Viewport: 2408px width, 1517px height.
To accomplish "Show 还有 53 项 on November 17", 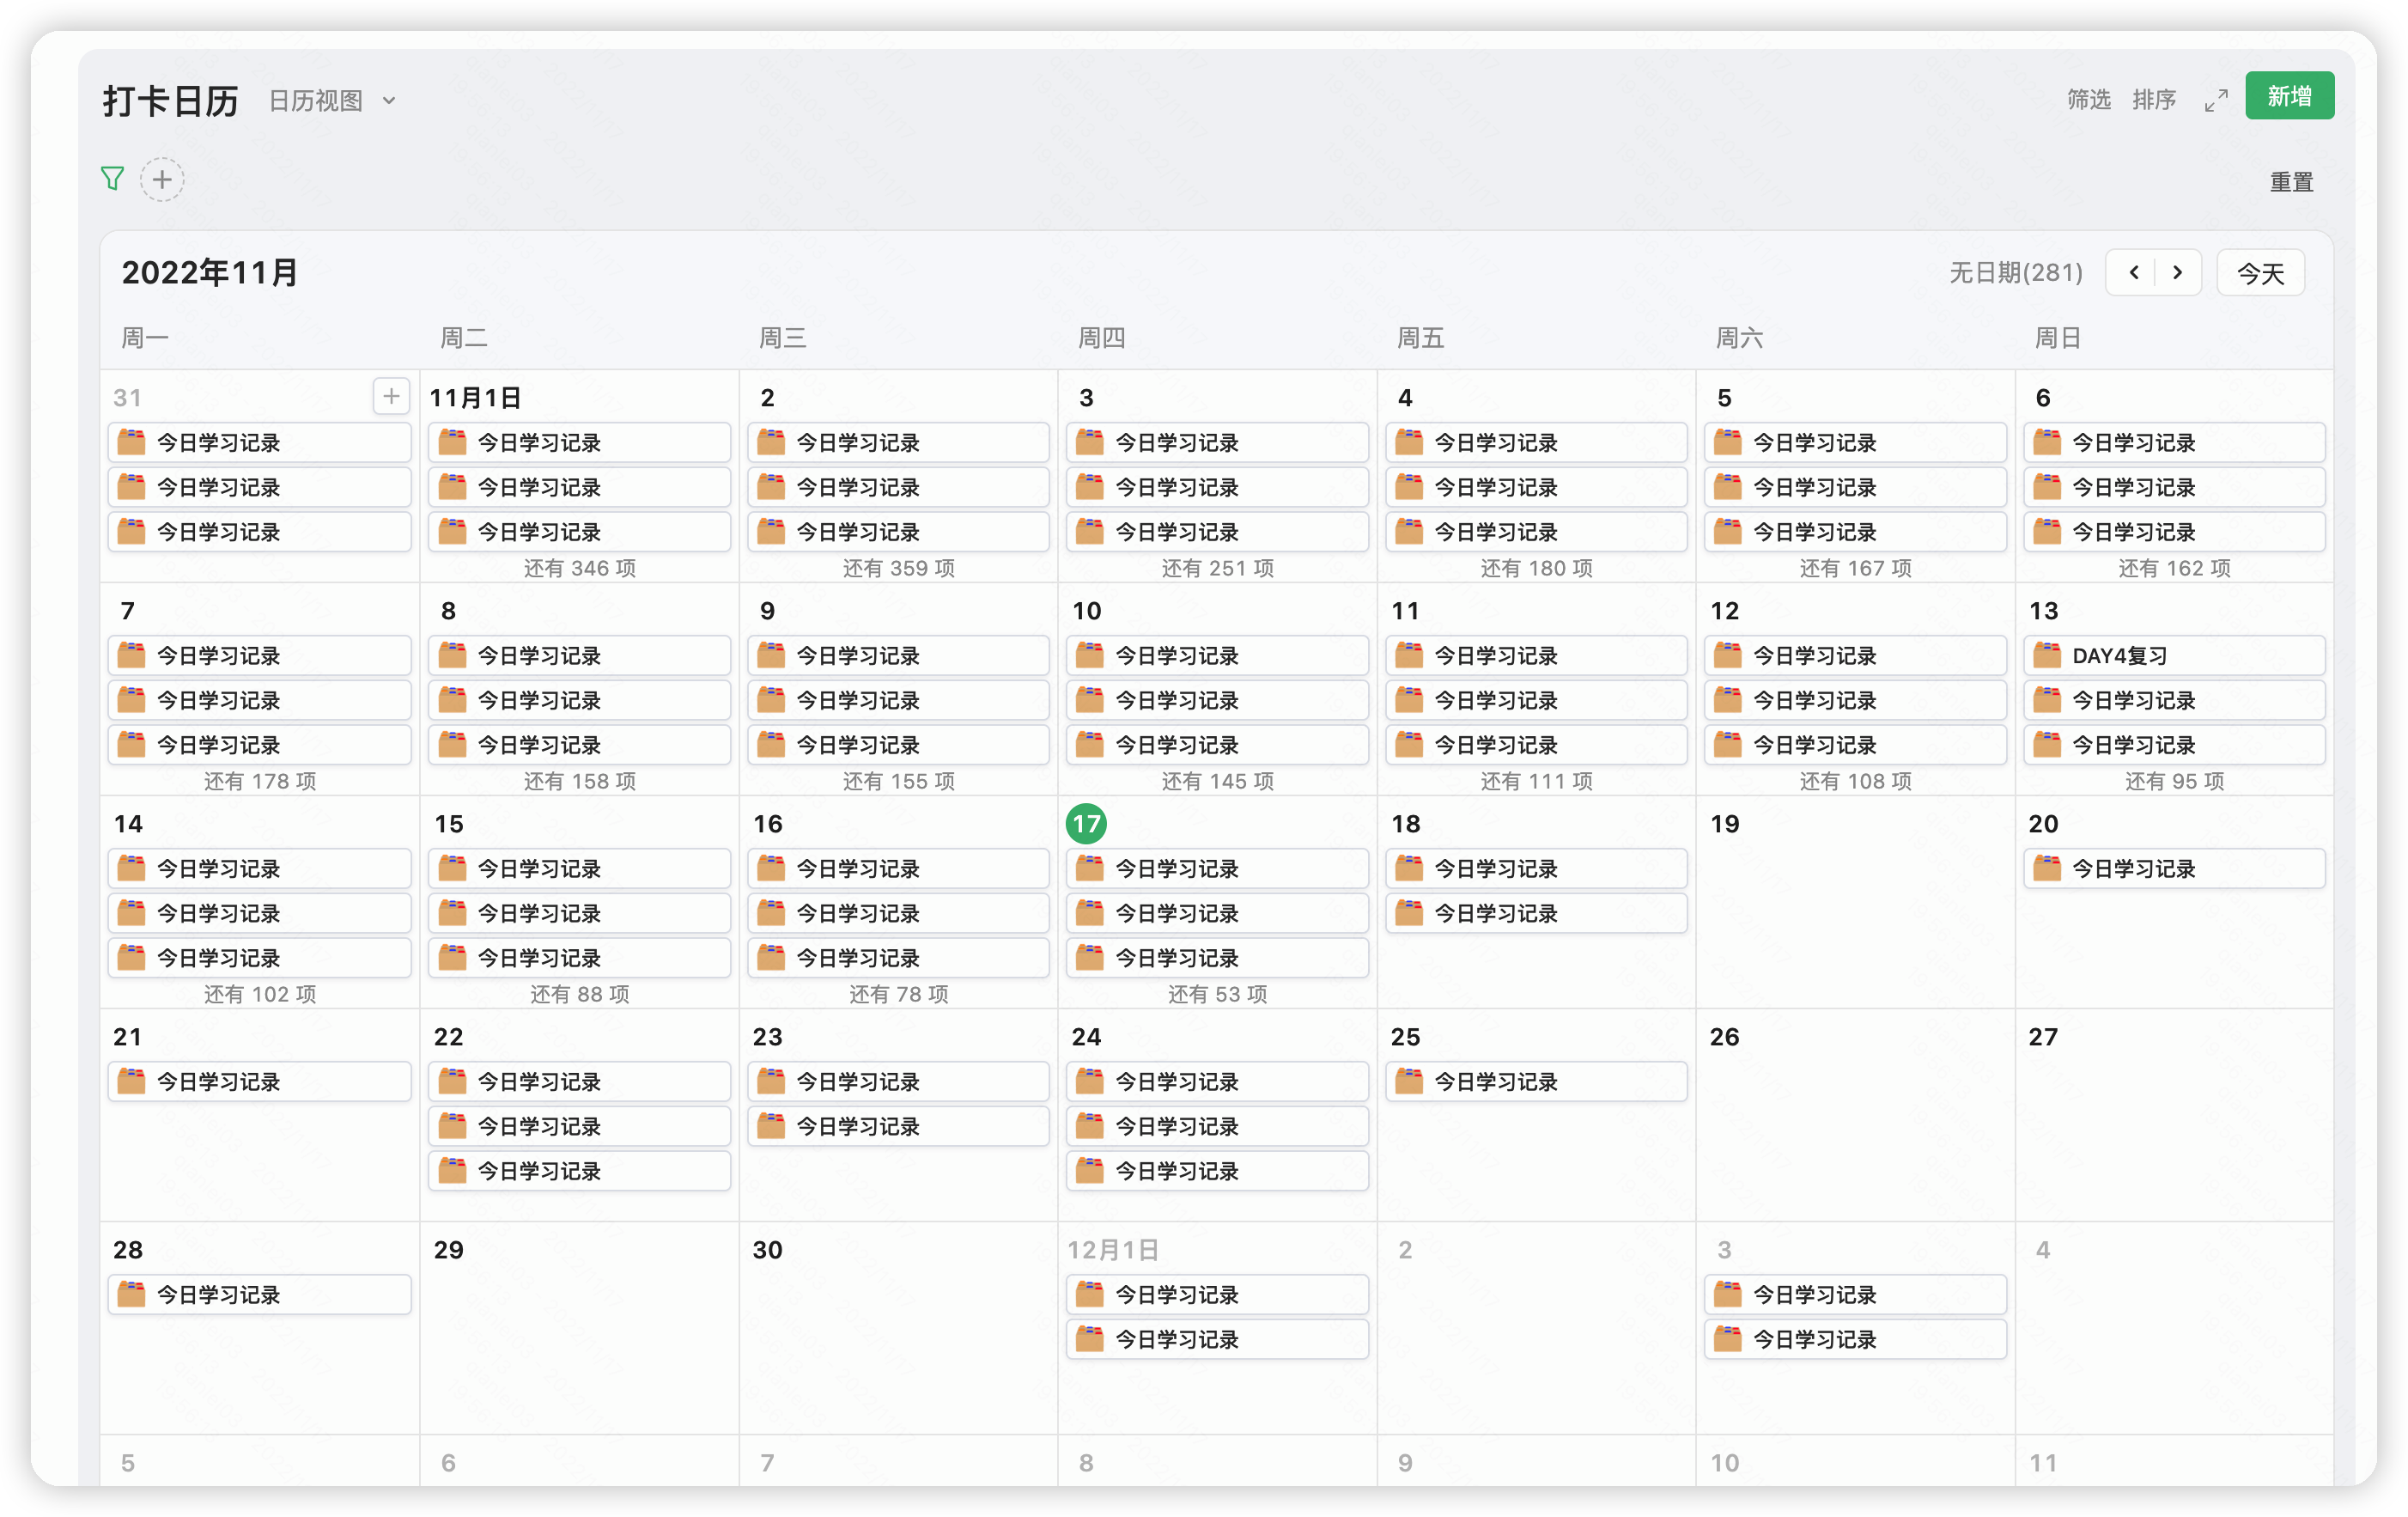I will (1218, 994).
